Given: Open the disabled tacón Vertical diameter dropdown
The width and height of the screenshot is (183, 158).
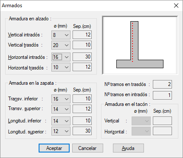Looking at the screenshot, I should (x=141, y=121).
